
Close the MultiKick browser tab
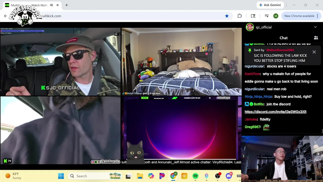[58, 5]
